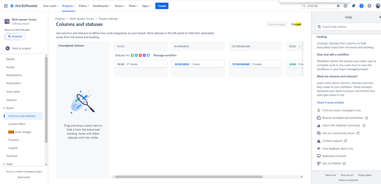Screen dimensions: 381x184
Task: Click the compass discover icon
Action: coord(346,6)
